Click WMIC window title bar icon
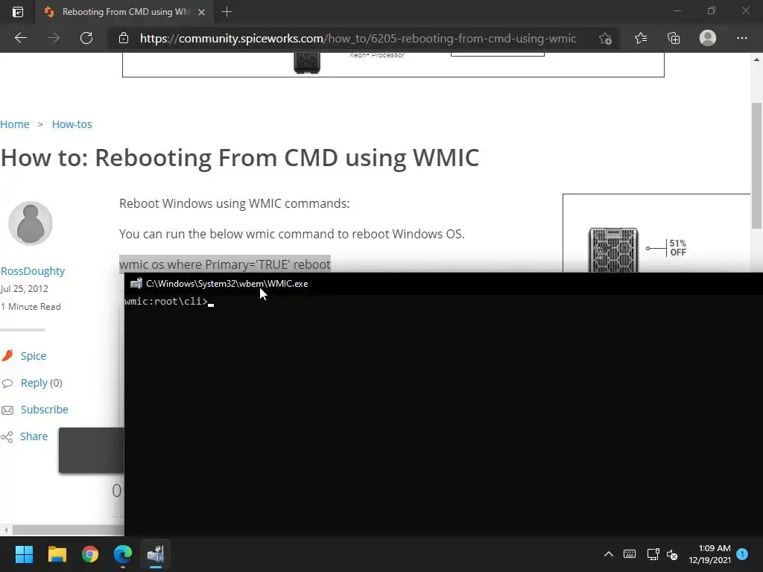Image resolution: width=763 pixels, height=572 pixels. click(x=136, y=284)
